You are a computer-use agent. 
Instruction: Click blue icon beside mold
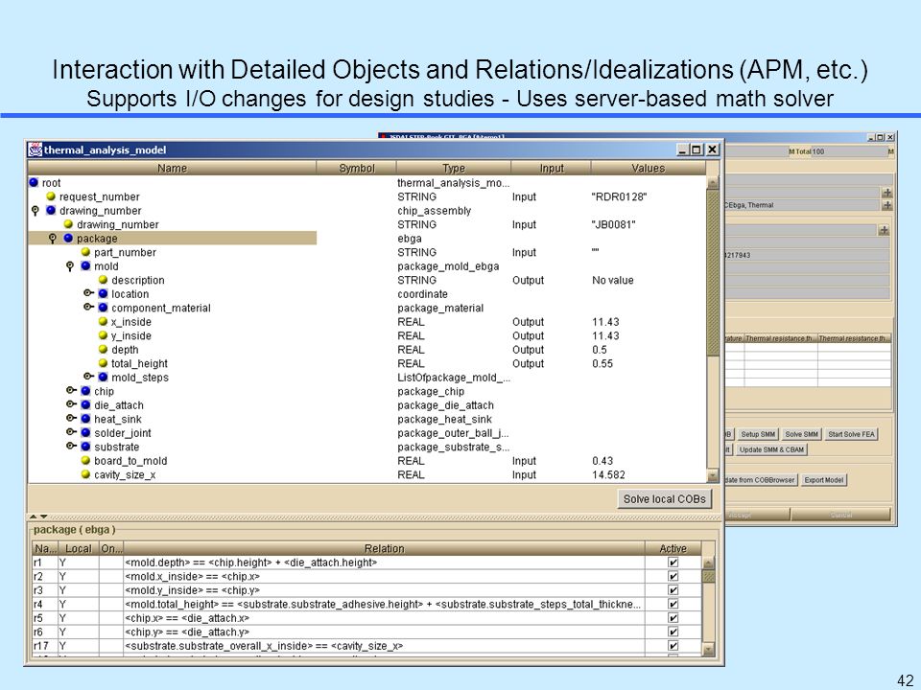(85, 265)
